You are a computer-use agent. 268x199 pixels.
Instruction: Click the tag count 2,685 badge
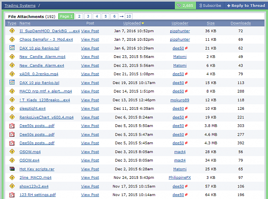click(185, 6)
